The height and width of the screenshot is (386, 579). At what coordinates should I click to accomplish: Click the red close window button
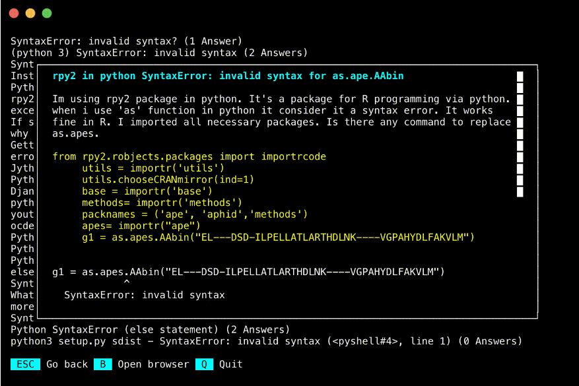[14, 13]
